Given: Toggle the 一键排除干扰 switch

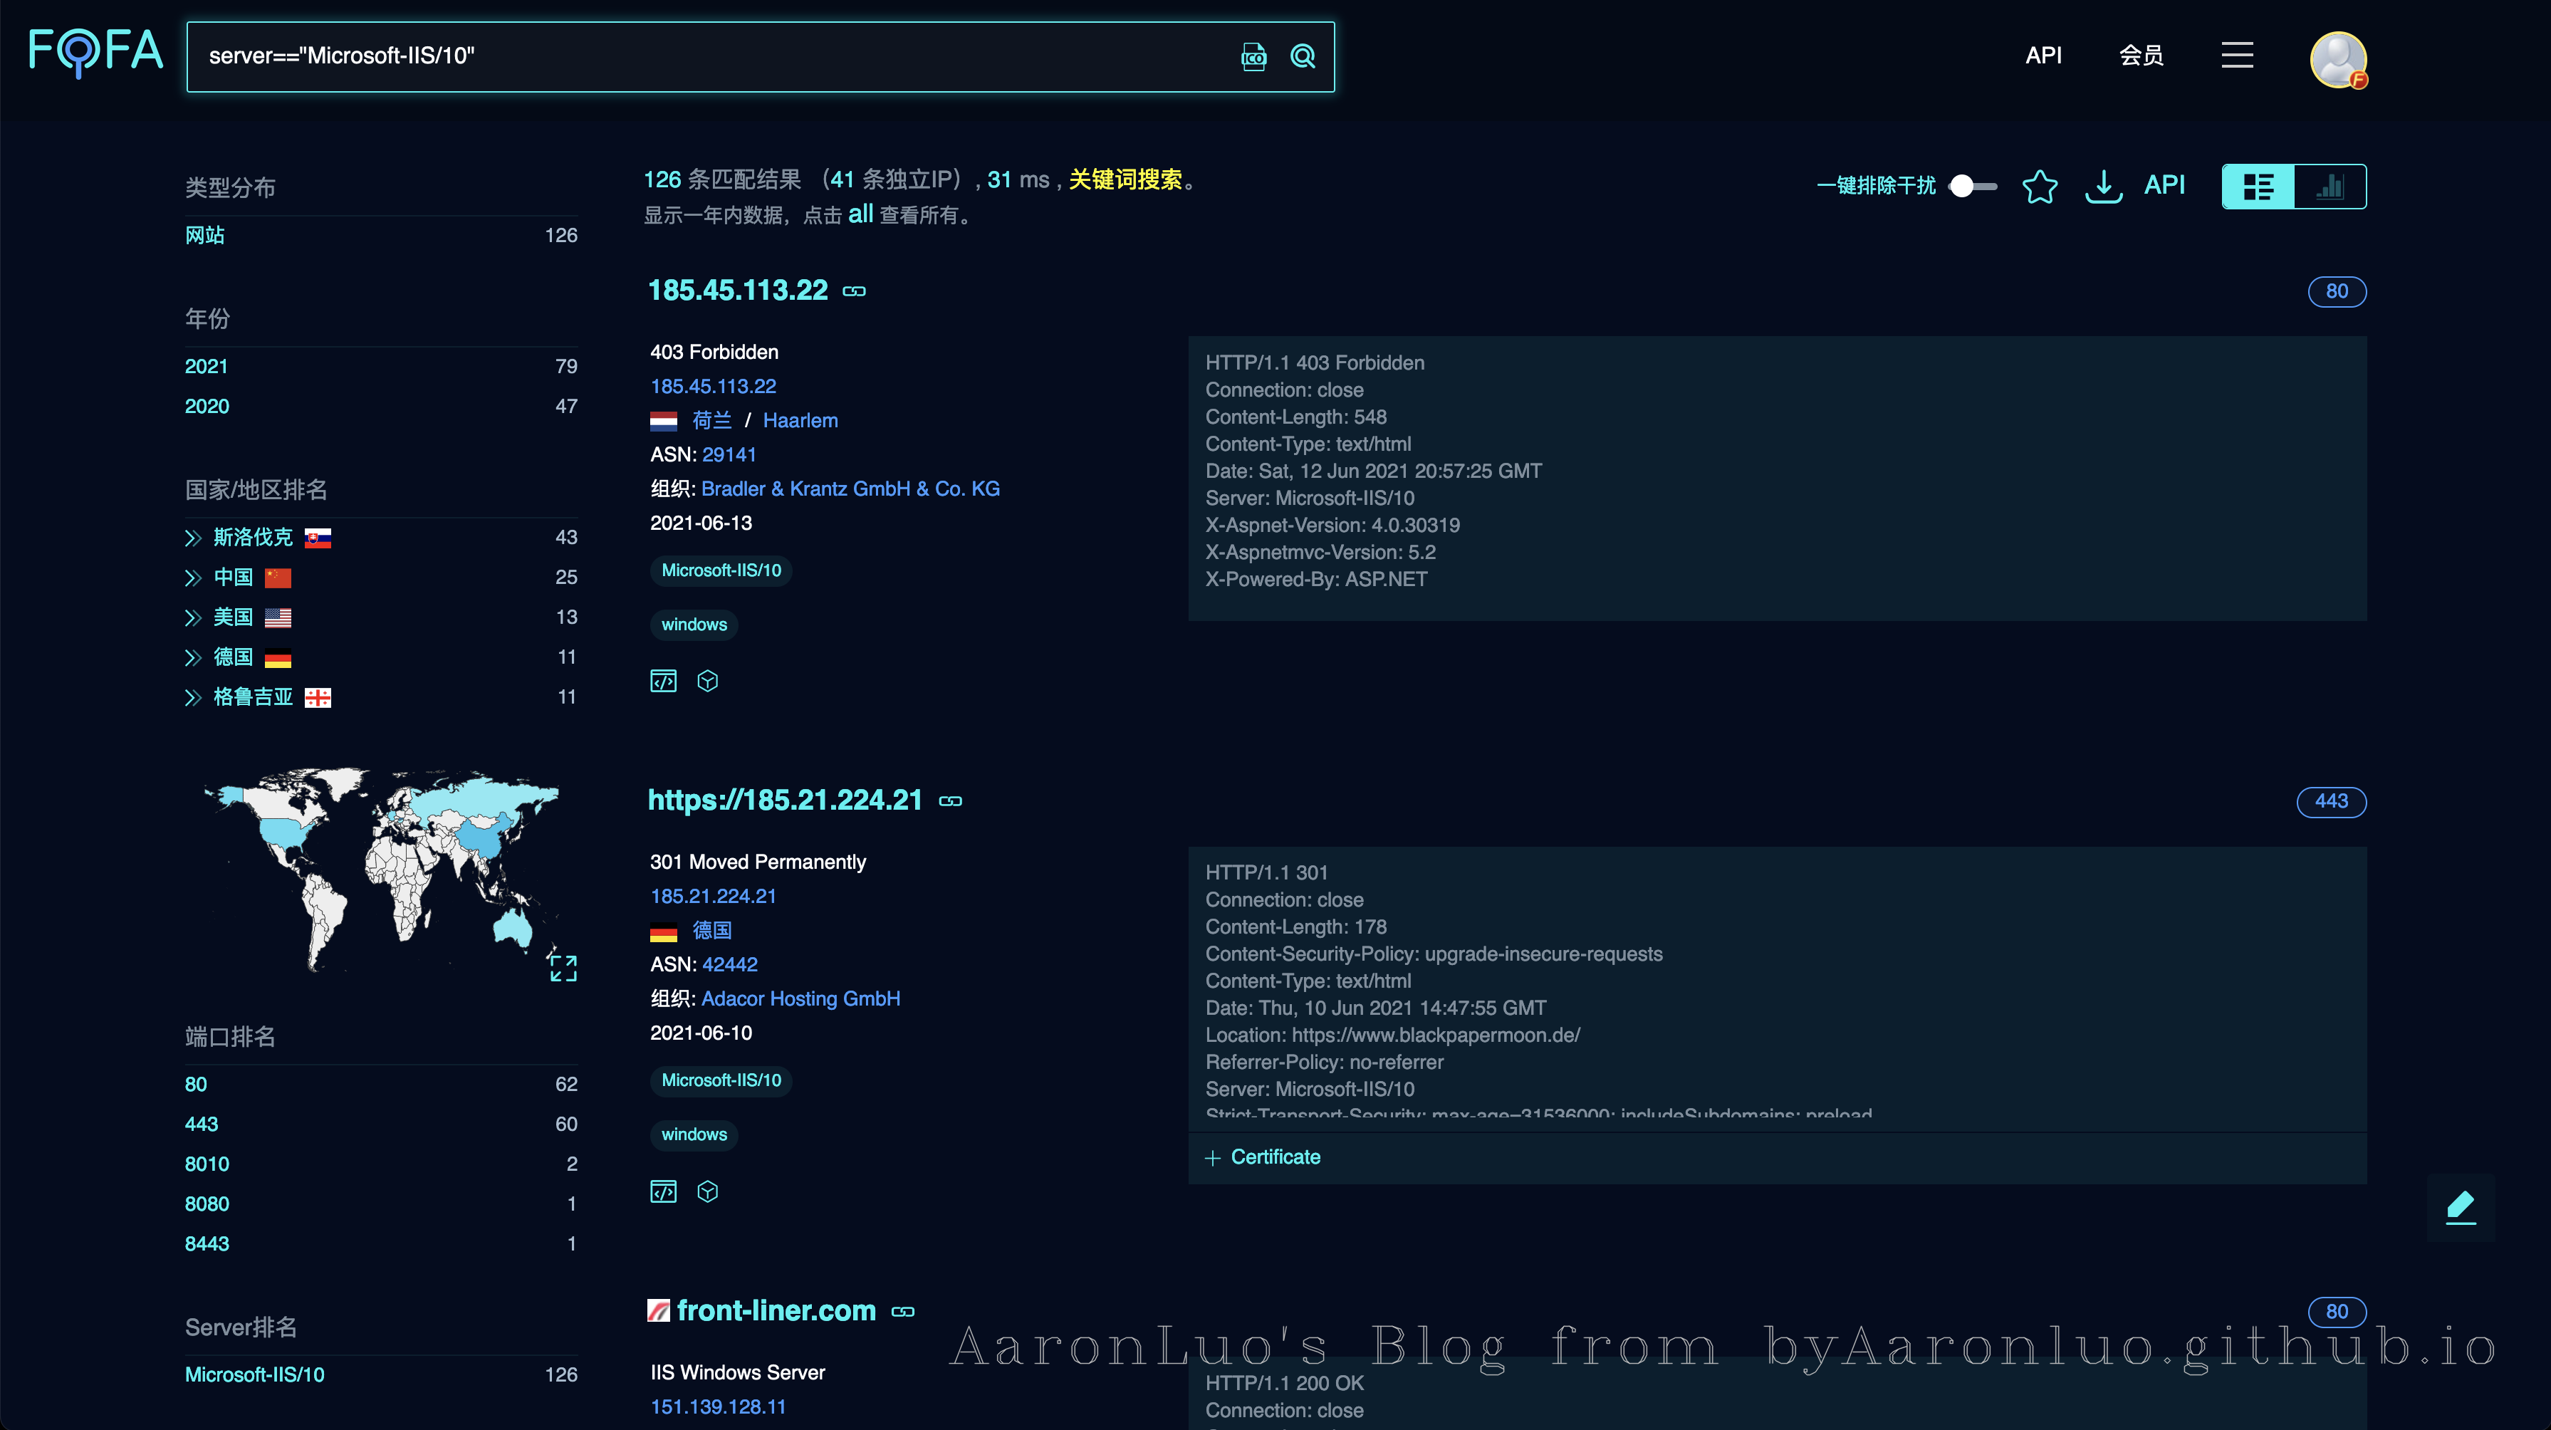Looking at the screenshot, I should (x=1973, y=186).
